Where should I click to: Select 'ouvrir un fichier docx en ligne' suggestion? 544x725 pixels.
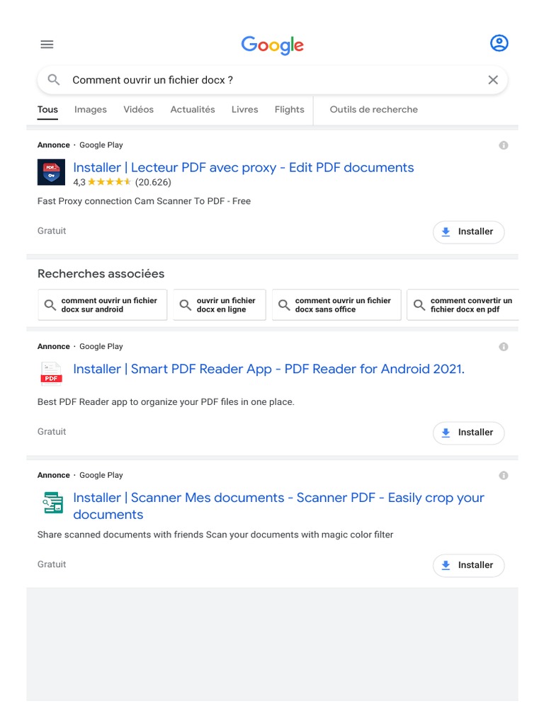click(220, 305)
